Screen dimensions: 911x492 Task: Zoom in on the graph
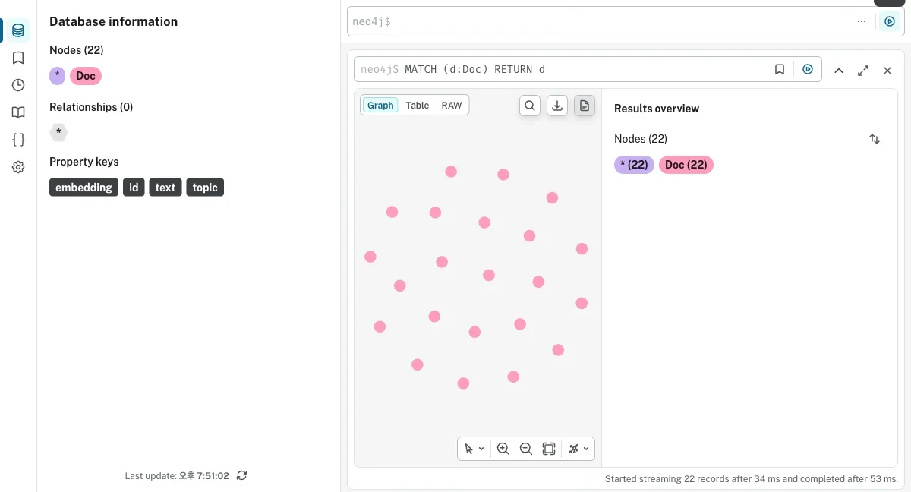[x=503, y=449]
